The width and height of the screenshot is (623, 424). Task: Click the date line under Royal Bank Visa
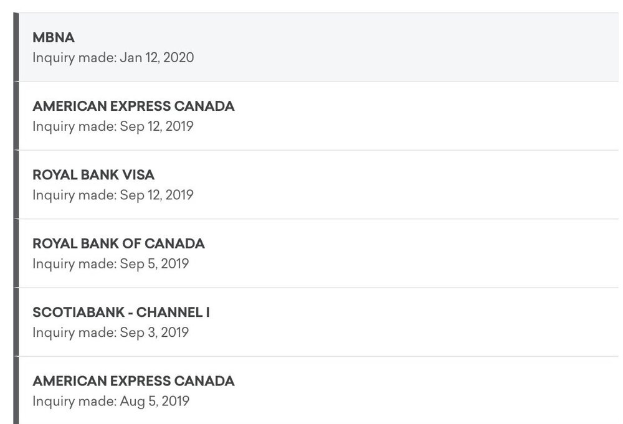click(113, 195)
